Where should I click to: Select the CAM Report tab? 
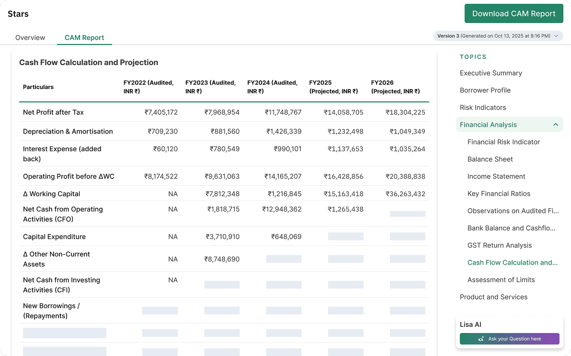pos(84,37)
